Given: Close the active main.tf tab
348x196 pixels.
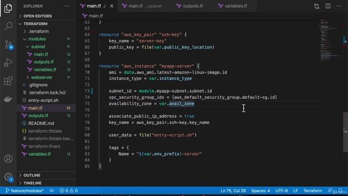Looking at the screenshot, I should (x=111, y=6).
